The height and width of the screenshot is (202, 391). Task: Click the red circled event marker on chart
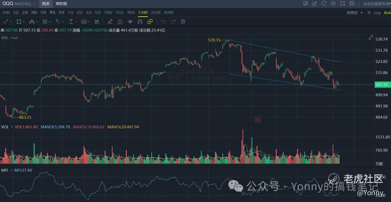point(258,120)
